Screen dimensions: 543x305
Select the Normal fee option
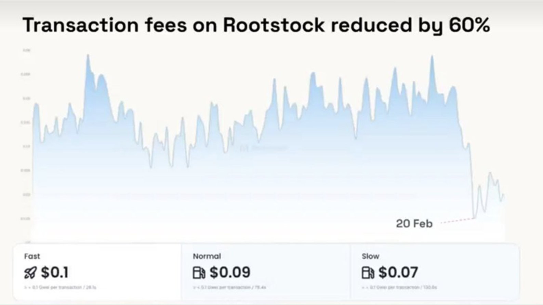[266, 272]
